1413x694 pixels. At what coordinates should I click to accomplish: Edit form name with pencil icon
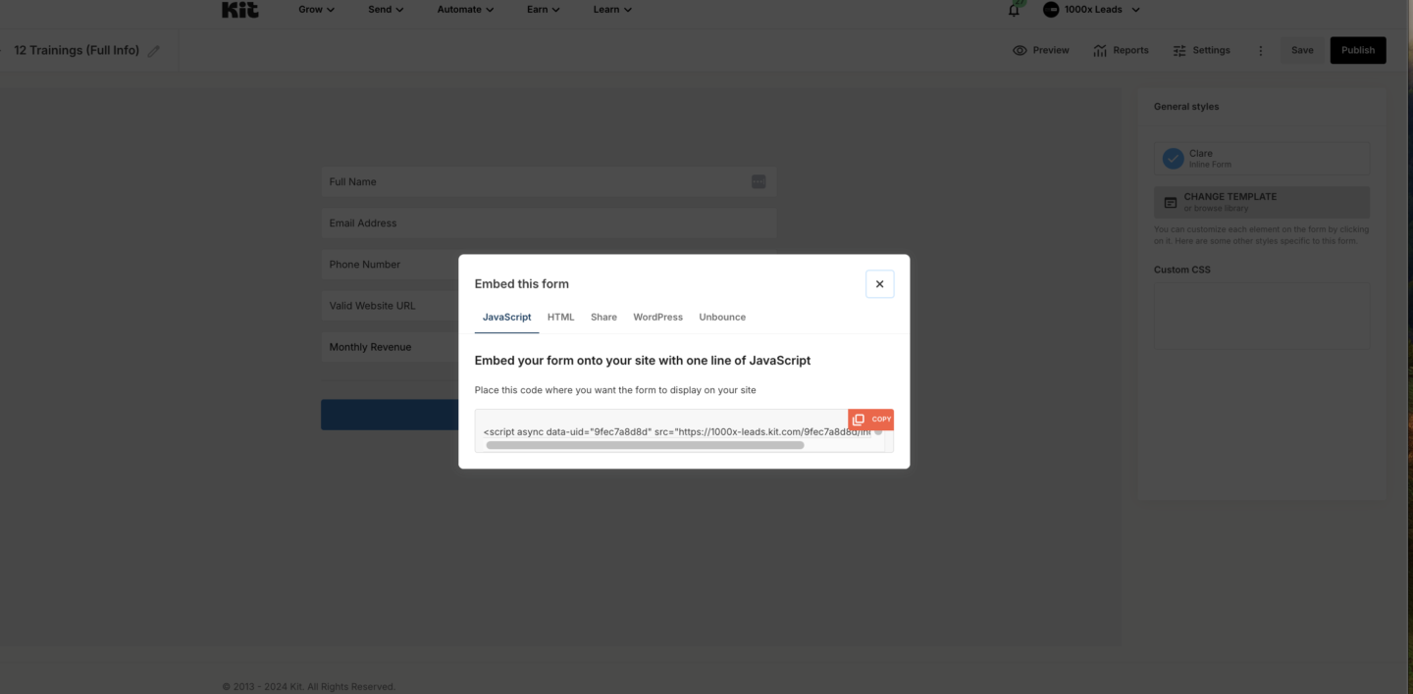(x=153, y=51)
